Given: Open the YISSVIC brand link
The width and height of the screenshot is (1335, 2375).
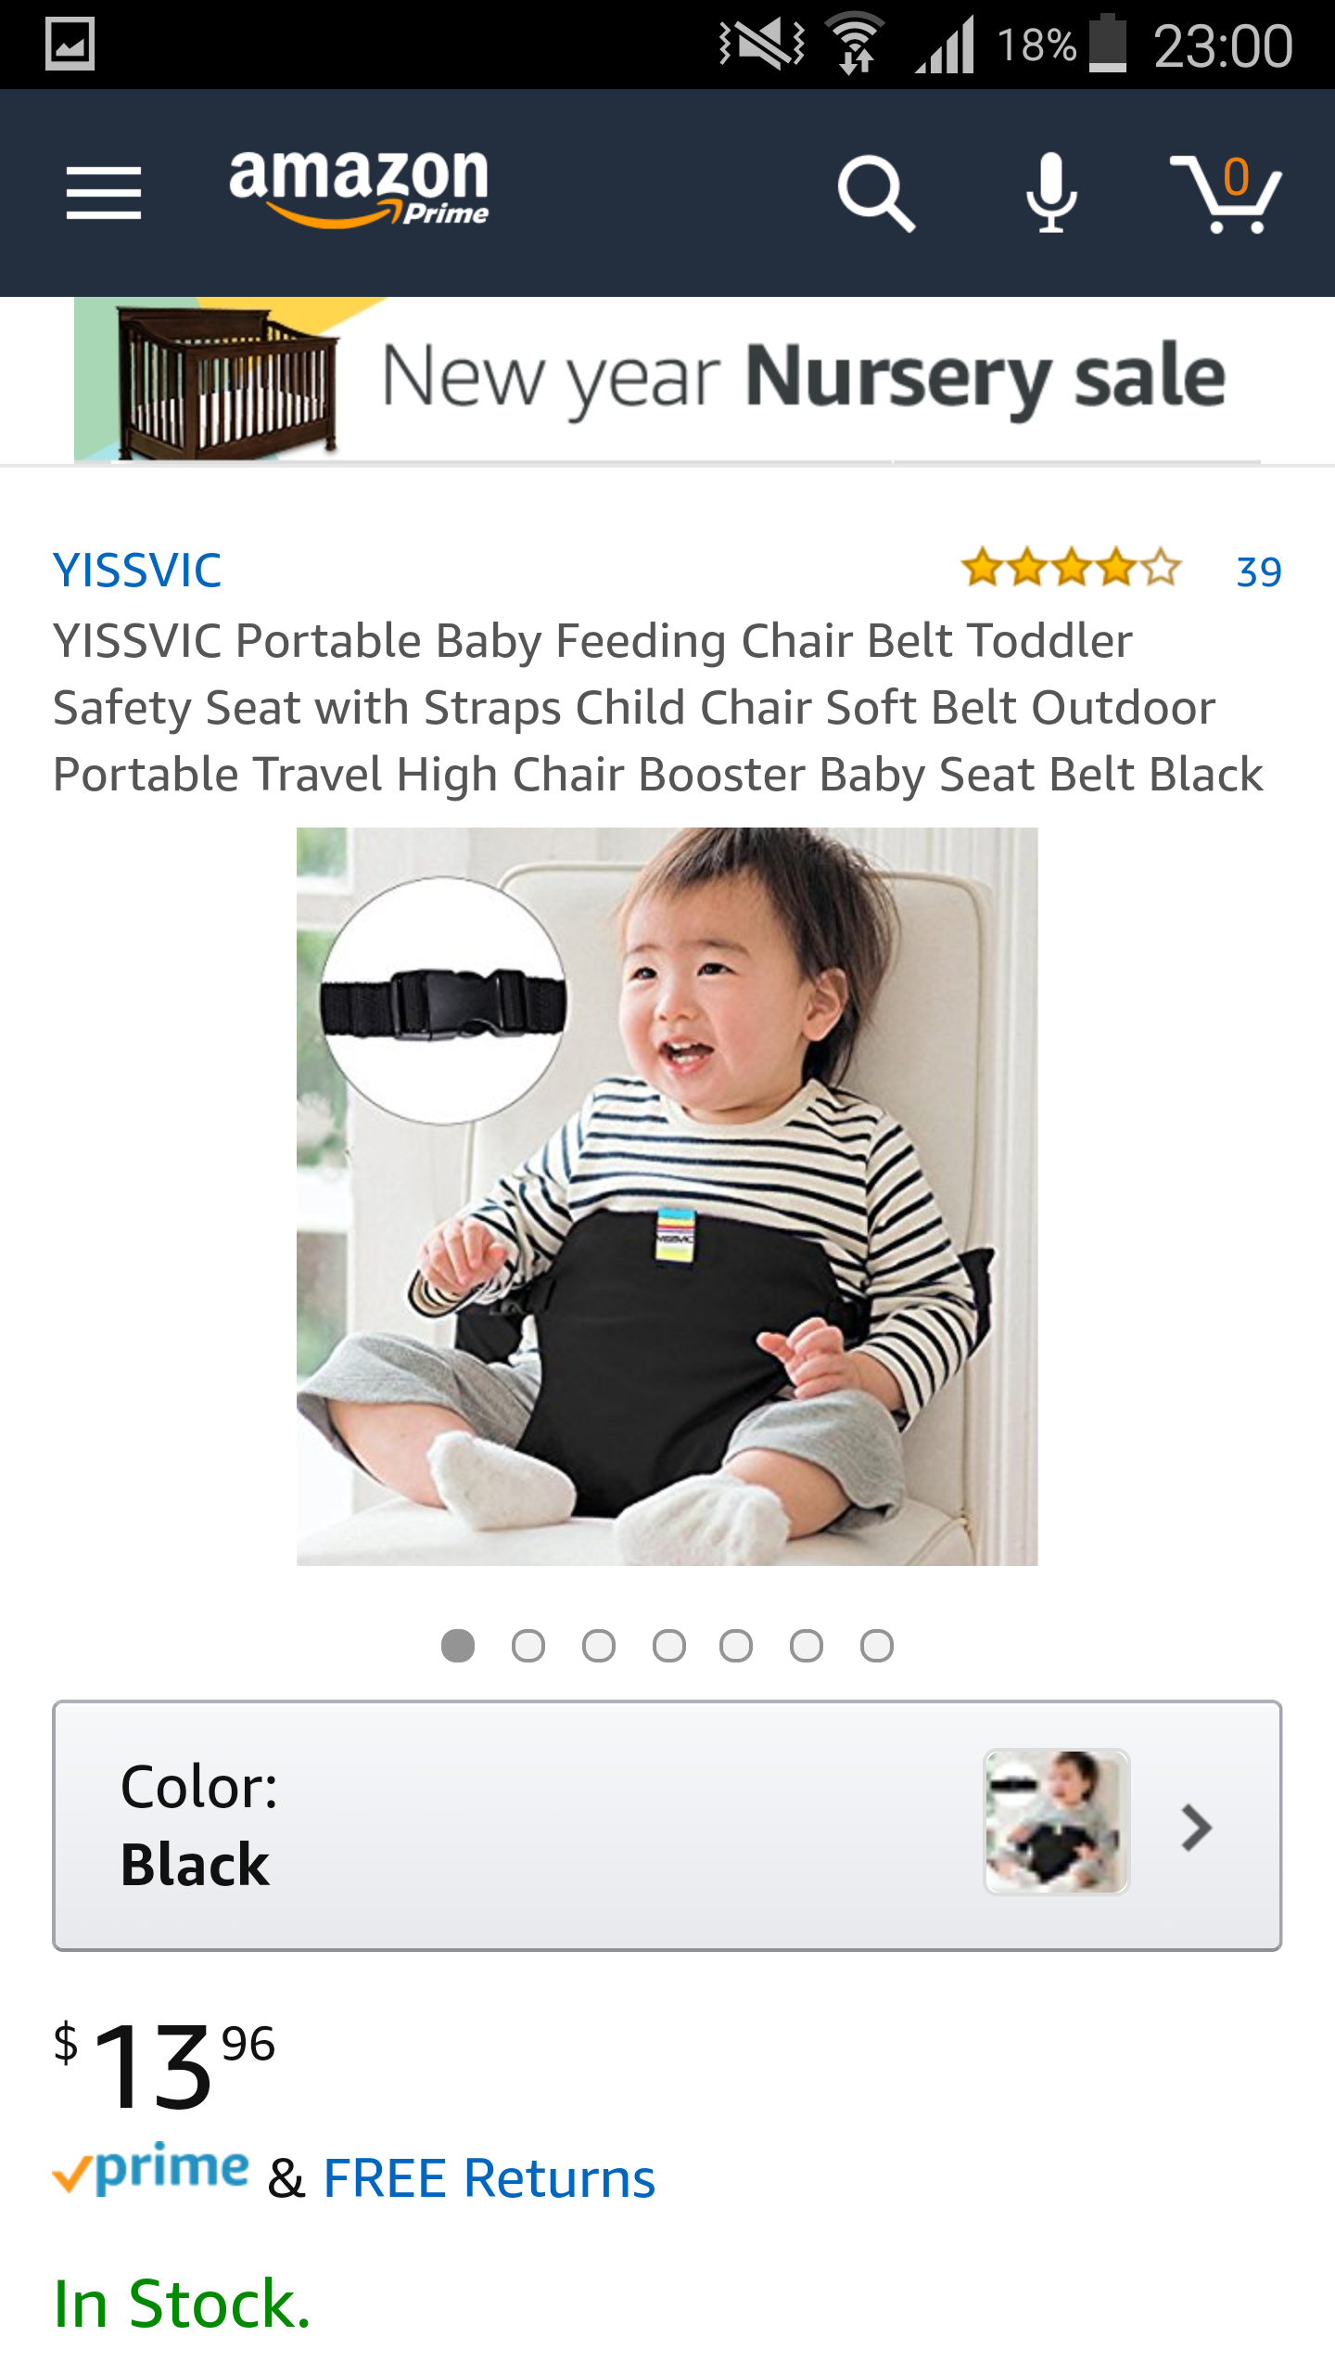Looking at the screenshot, I should [x=137, y=570].
